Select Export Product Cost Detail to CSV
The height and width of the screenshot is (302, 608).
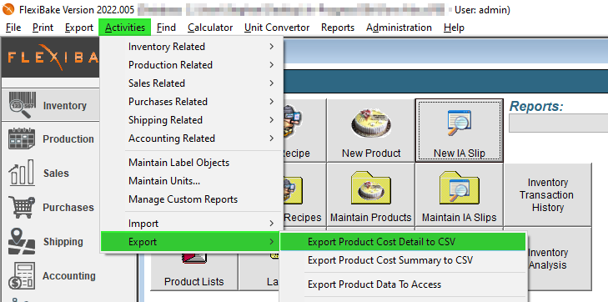tap(403, 242)
